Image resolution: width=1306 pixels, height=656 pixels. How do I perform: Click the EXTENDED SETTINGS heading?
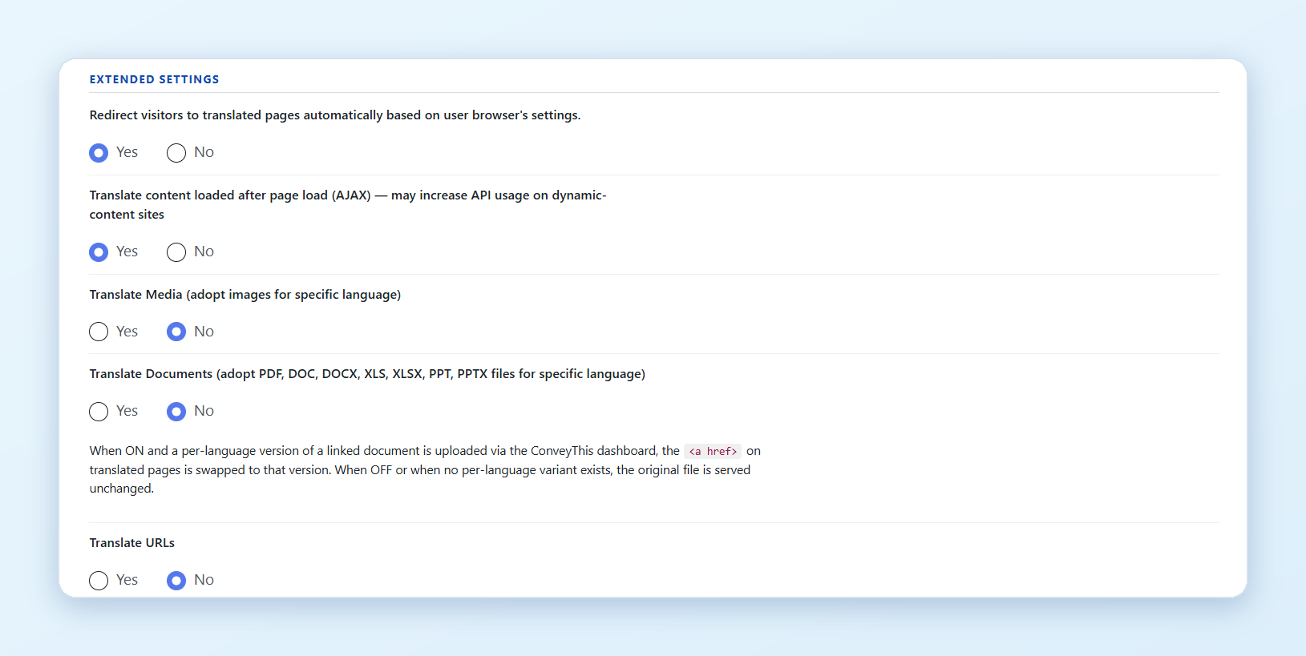(154, 79)
